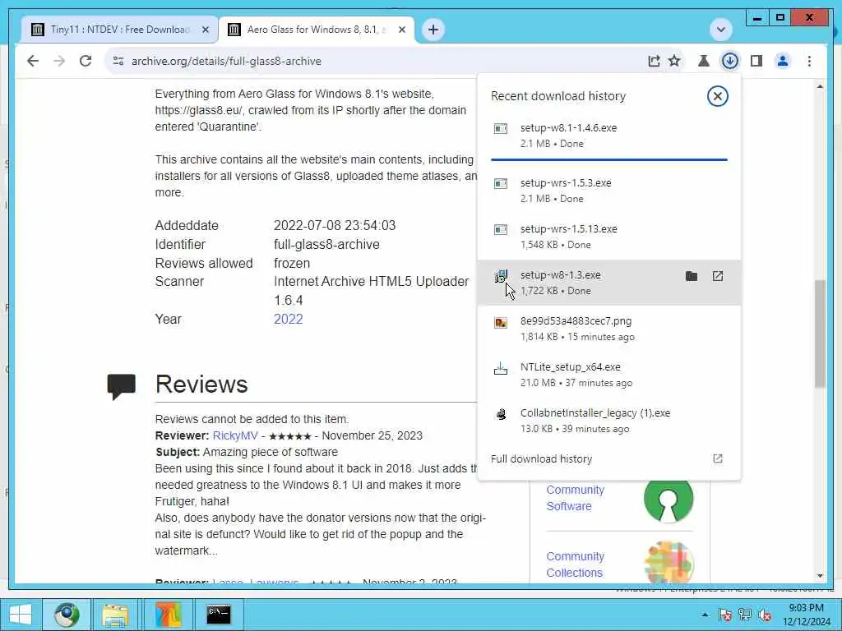Screen dimensions: 842x631
Task: Open the Command Prompt taskbar icon
Action: (x=219, y=615)
